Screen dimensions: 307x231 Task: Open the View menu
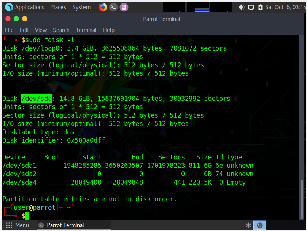(41, 30)
